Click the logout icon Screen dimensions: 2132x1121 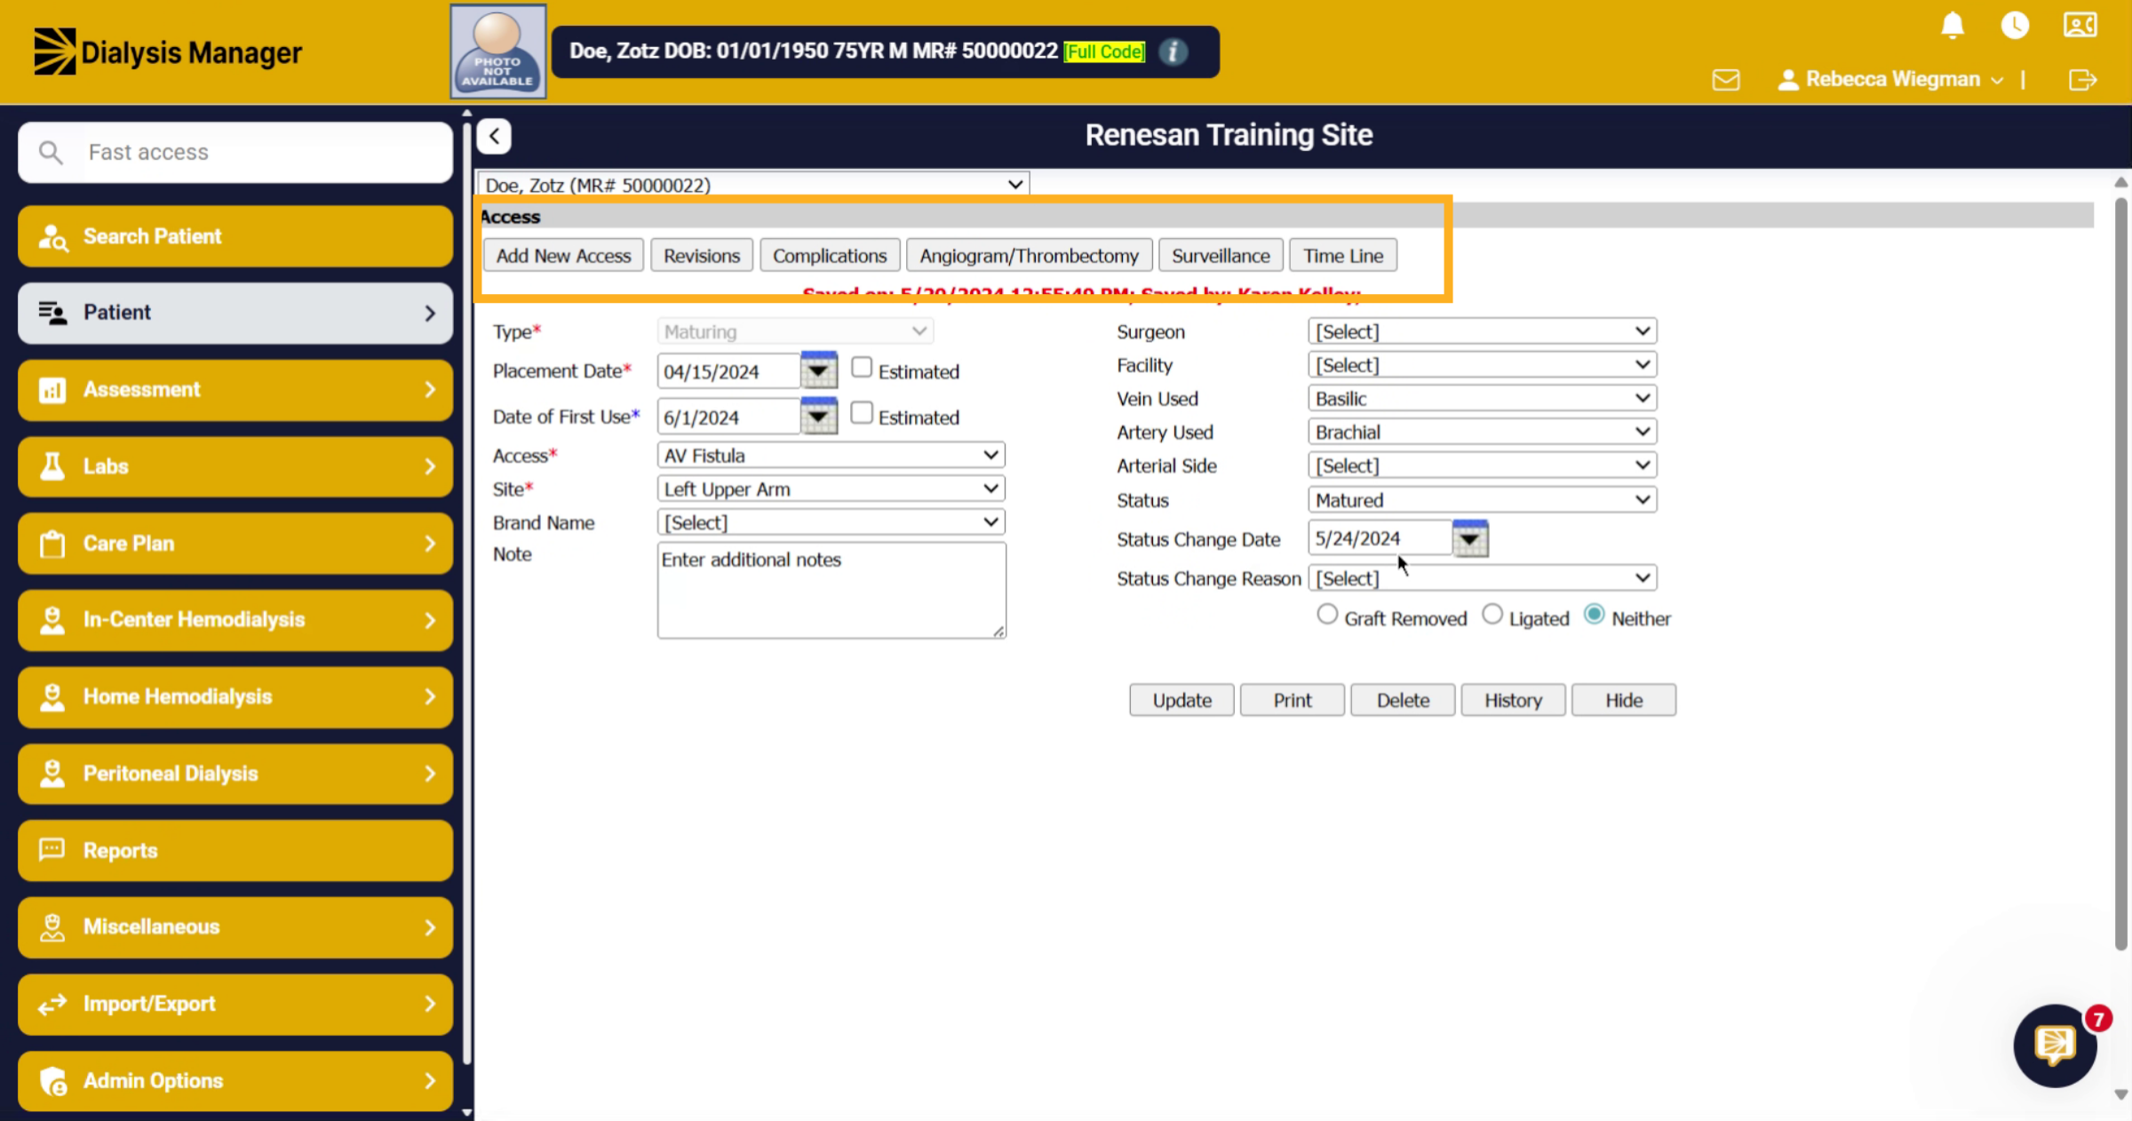2082,80
